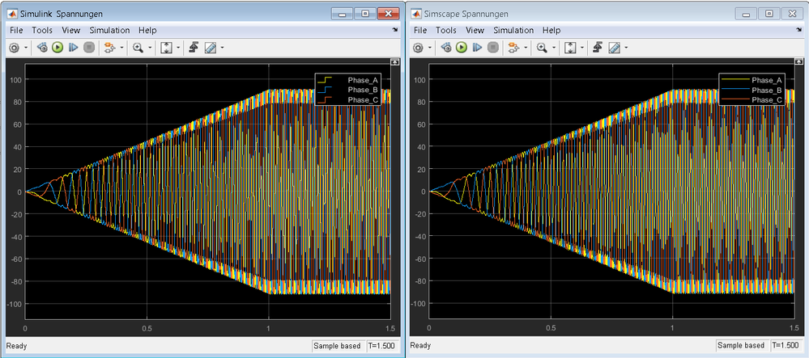Open Configuration Properties gear in Simscape Spannungen window

pyautogui.click(x=418, y=48)
